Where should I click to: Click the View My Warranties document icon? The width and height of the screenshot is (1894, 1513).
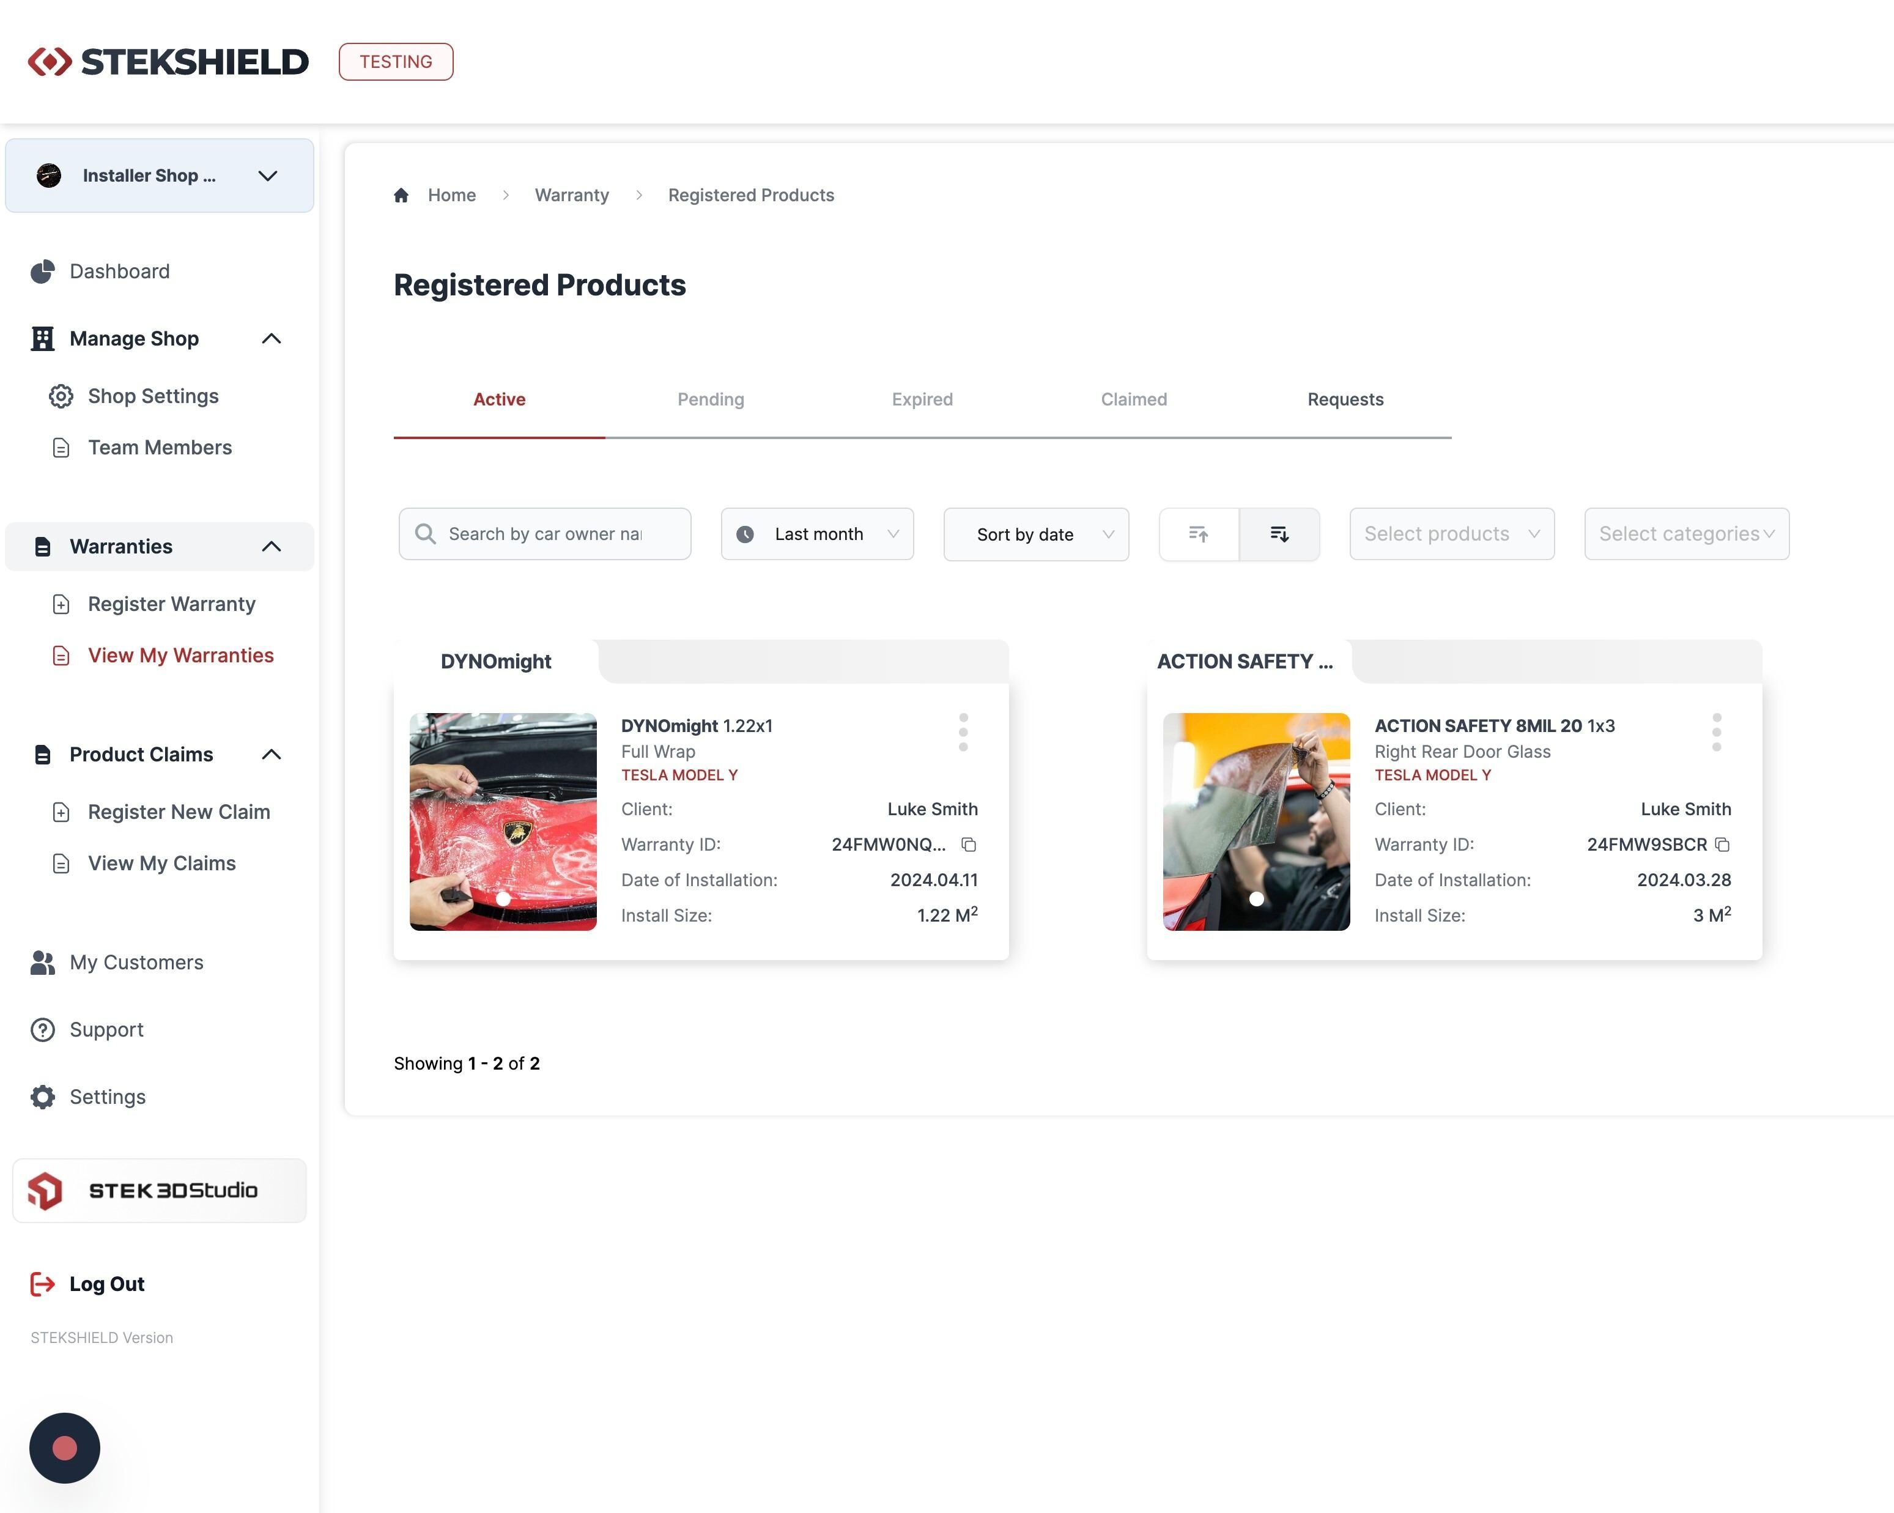(x=61, y=656)
